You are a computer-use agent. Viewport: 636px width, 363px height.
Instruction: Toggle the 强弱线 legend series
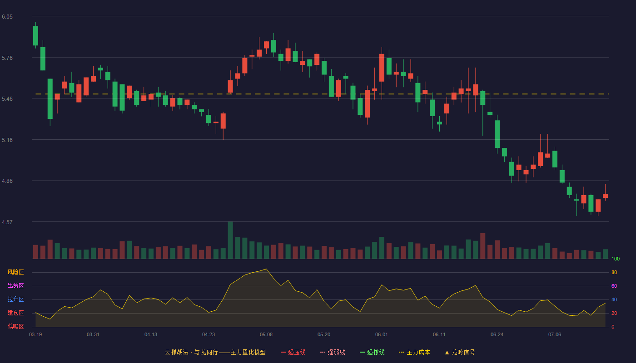[333, 352]
